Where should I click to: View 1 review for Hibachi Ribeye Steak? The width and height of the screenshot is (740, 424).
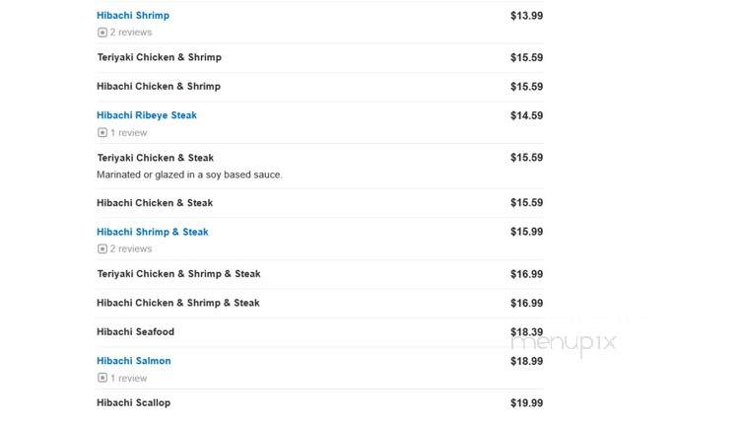tap(128, 133)
